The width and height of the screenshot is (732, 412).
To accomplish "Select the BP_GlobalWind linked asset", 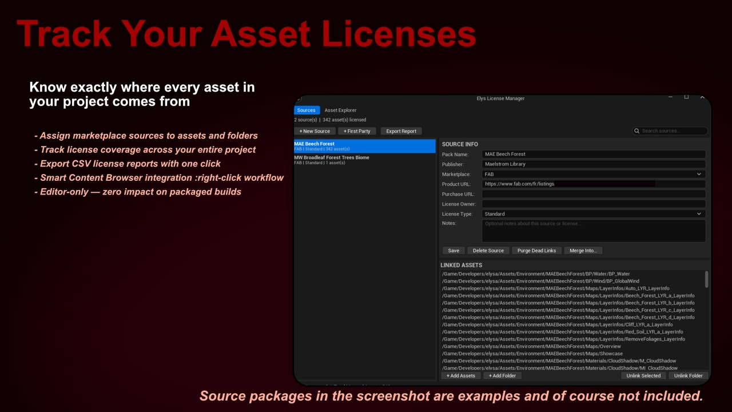I will pyautogui.click(x=572, y=282).
